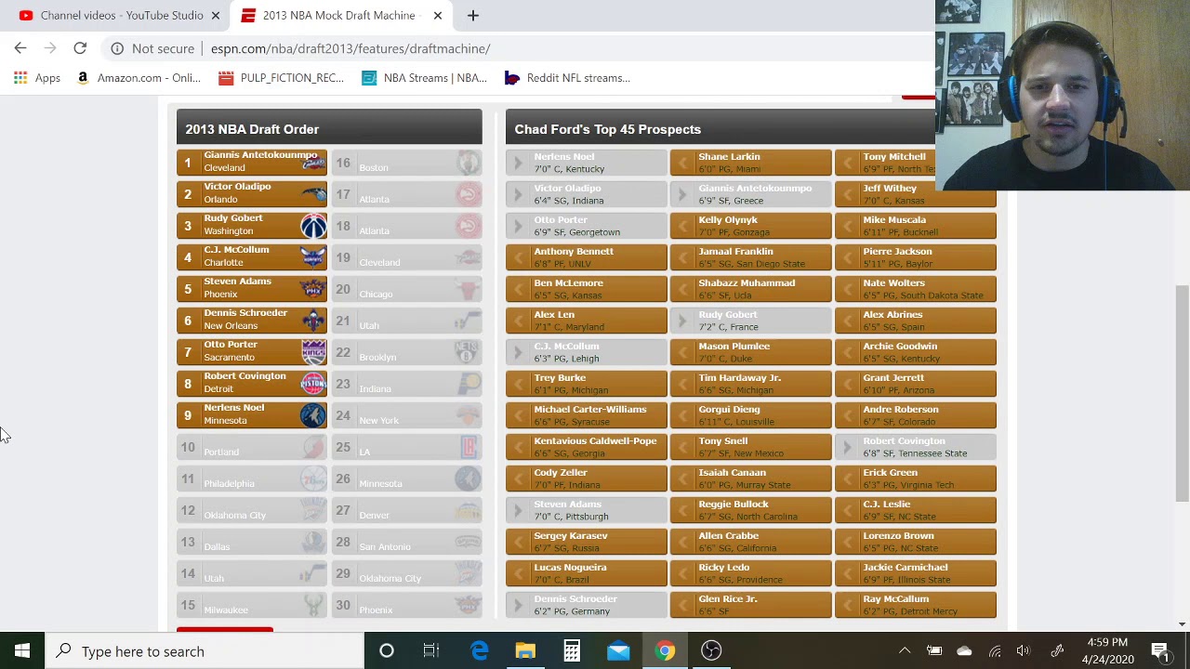Screen dimensions: 1190x669
Task: Open the Reddit NFL streams bookmark
Action: tap(567, 78)
